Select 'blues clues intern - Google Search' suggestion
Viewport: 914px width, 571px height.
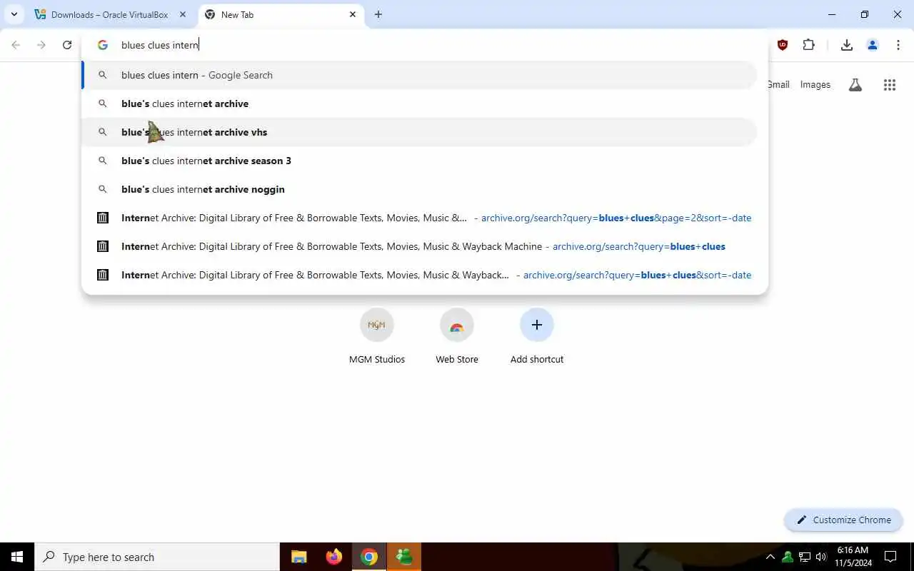coord(420,75)
